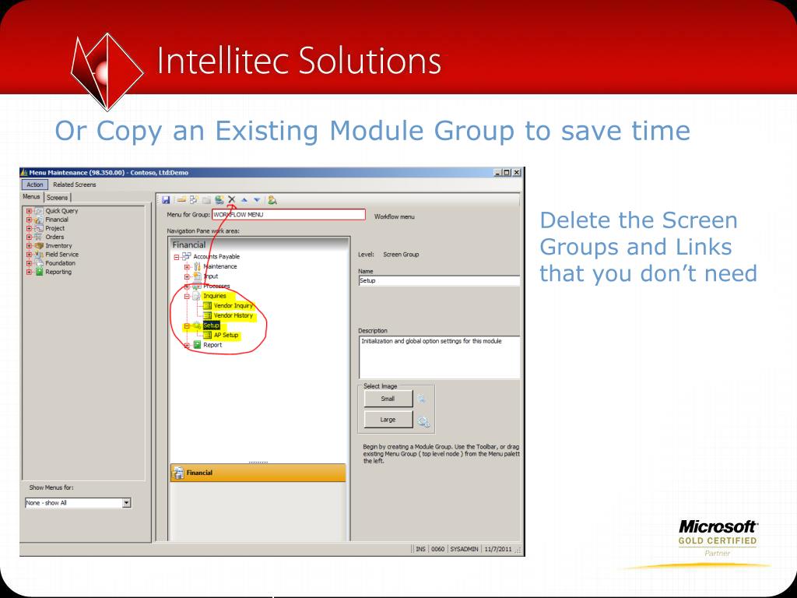Click the AP Setup screen icon
This screenshot has width=797, height=598.
(x=207, y=335)
